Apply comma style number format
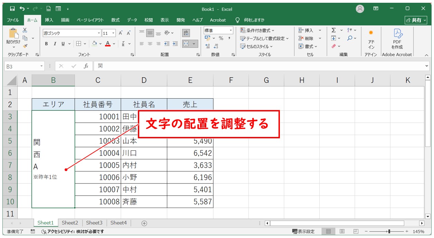This screenshot has width=434, height=238. click(229, 38)
